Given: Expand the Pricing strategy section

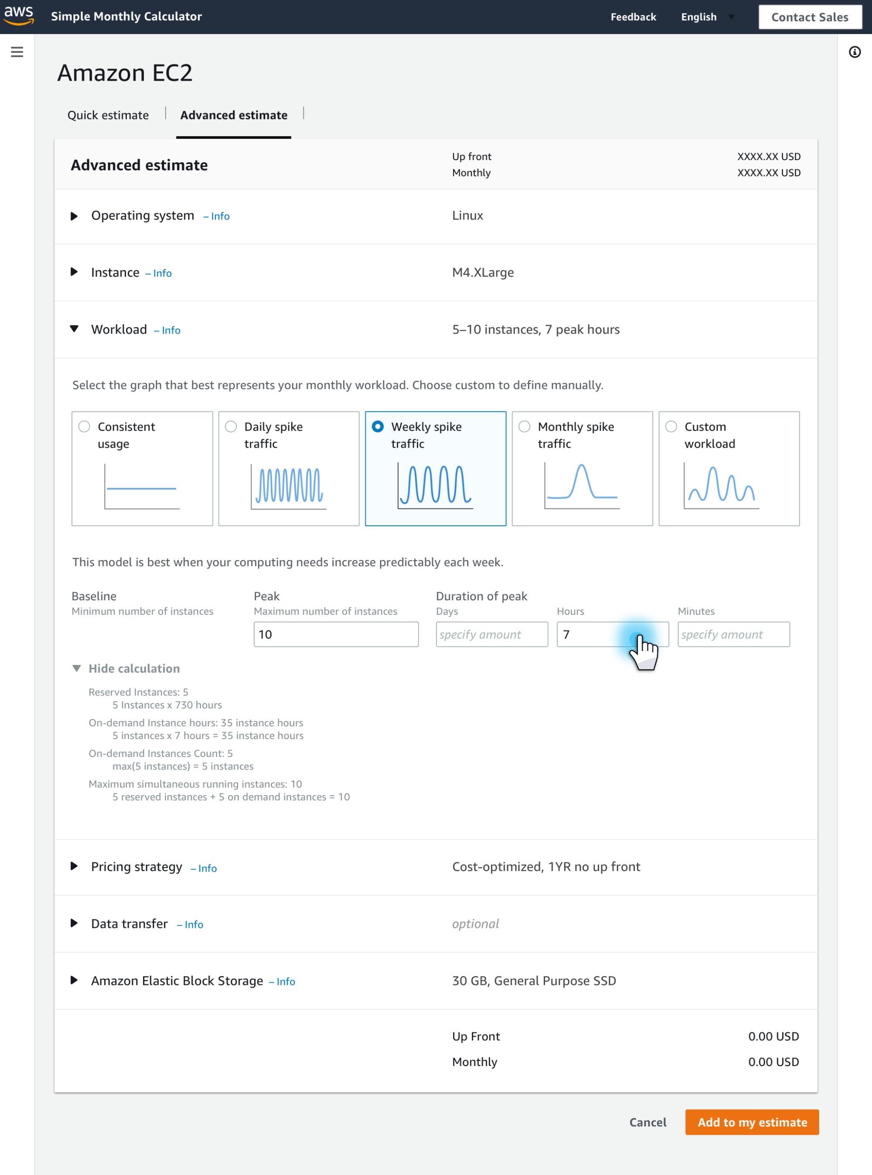Looking at the screenshot, I should tap(75, 866).
